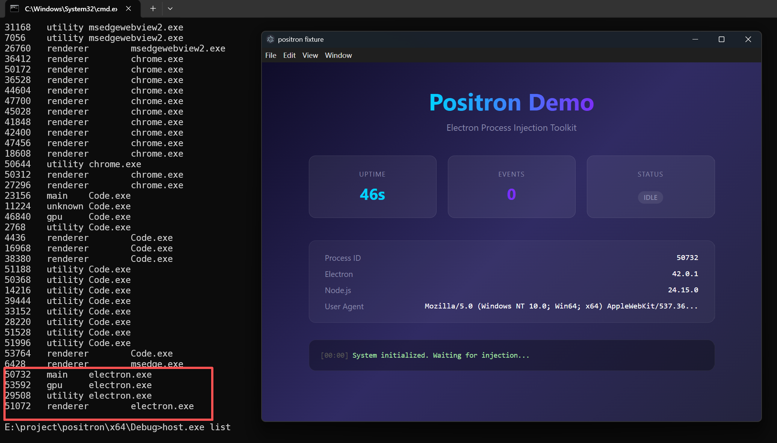The image size is (777, 443).
Task: Click the 4436 renderer Code.exe row
Action: (x=89, y=238)
